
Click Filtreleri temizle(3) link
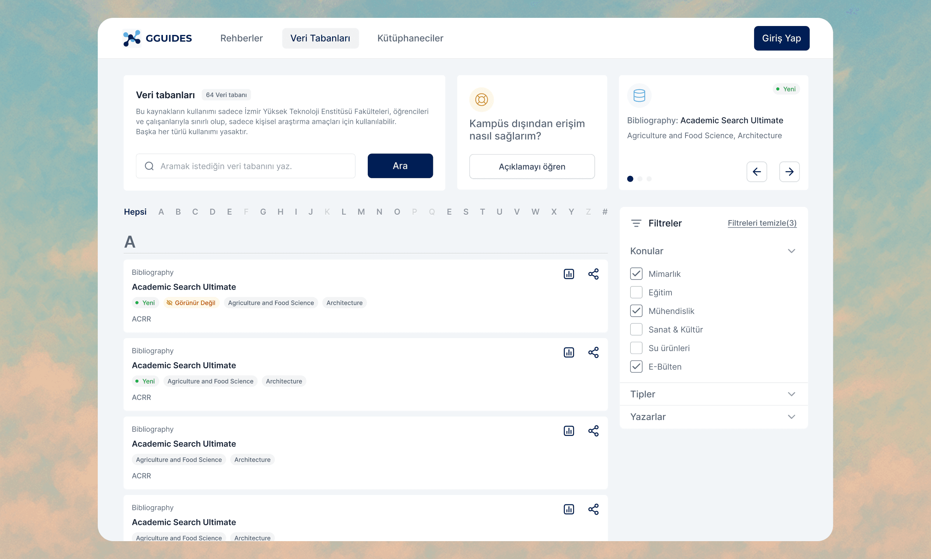(762, 223)
